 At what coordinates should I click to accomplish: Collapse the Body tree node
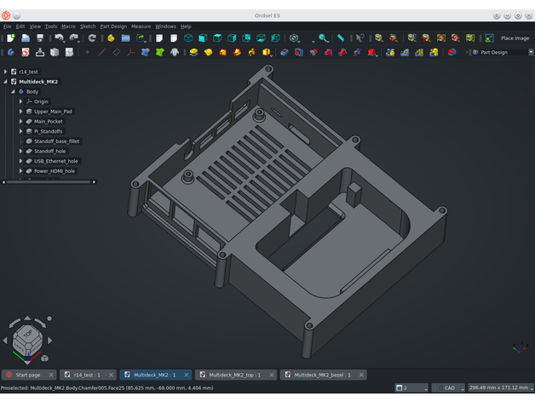pos(13,91)
